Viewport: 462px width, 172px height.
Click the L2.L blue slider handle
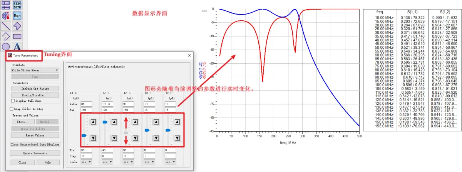click(105, 122)
